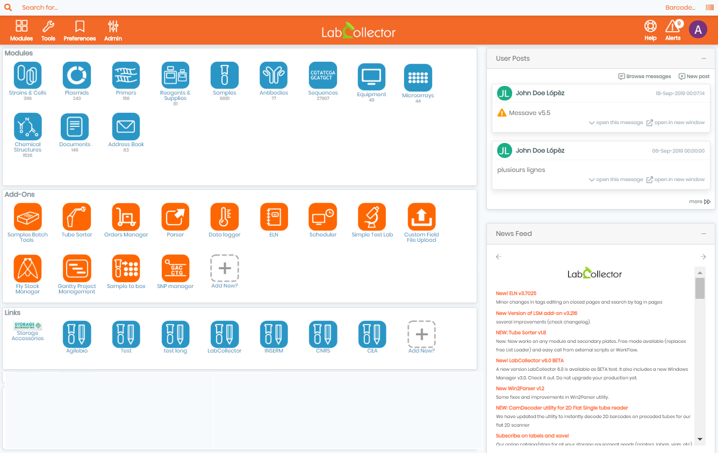Launch the Parser add-on
This screenshot has width=718, height=453.
pos(175,217)
